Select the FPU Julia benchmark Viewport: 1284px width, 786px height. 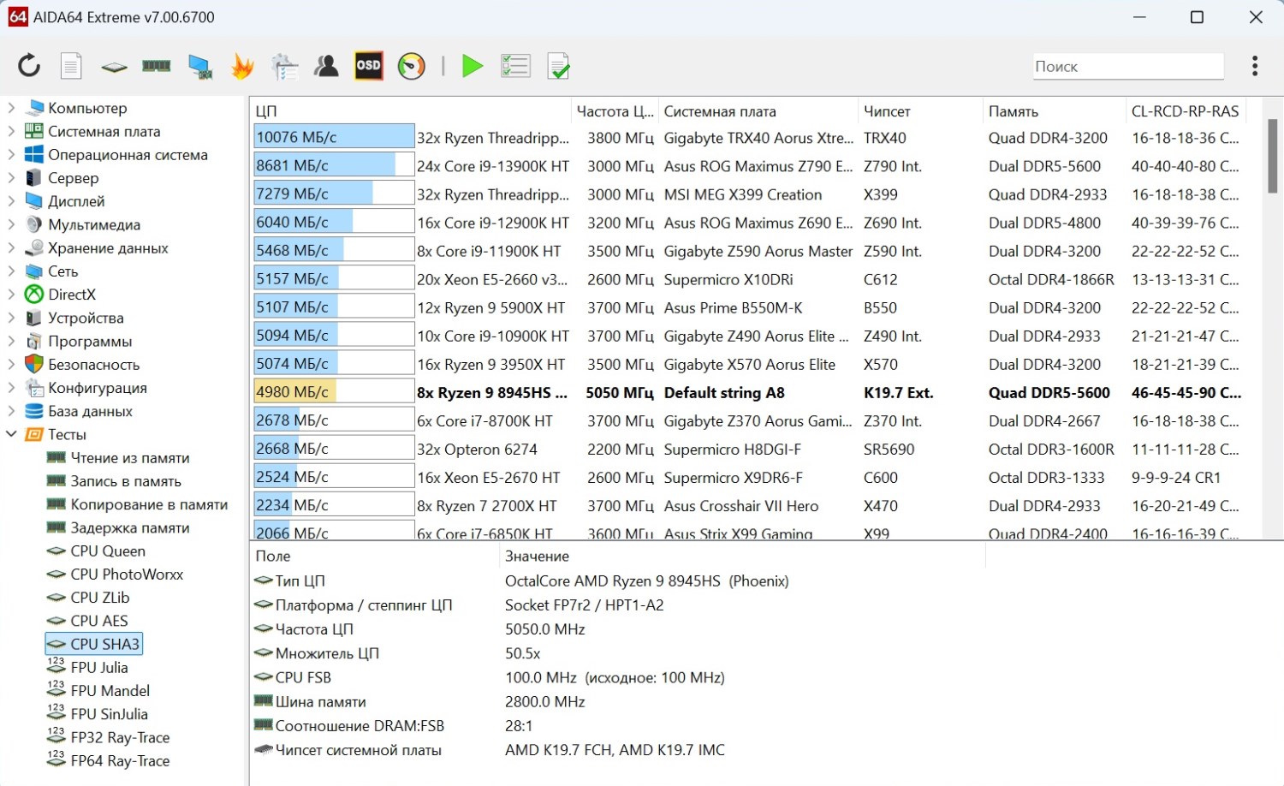(98, 668)
